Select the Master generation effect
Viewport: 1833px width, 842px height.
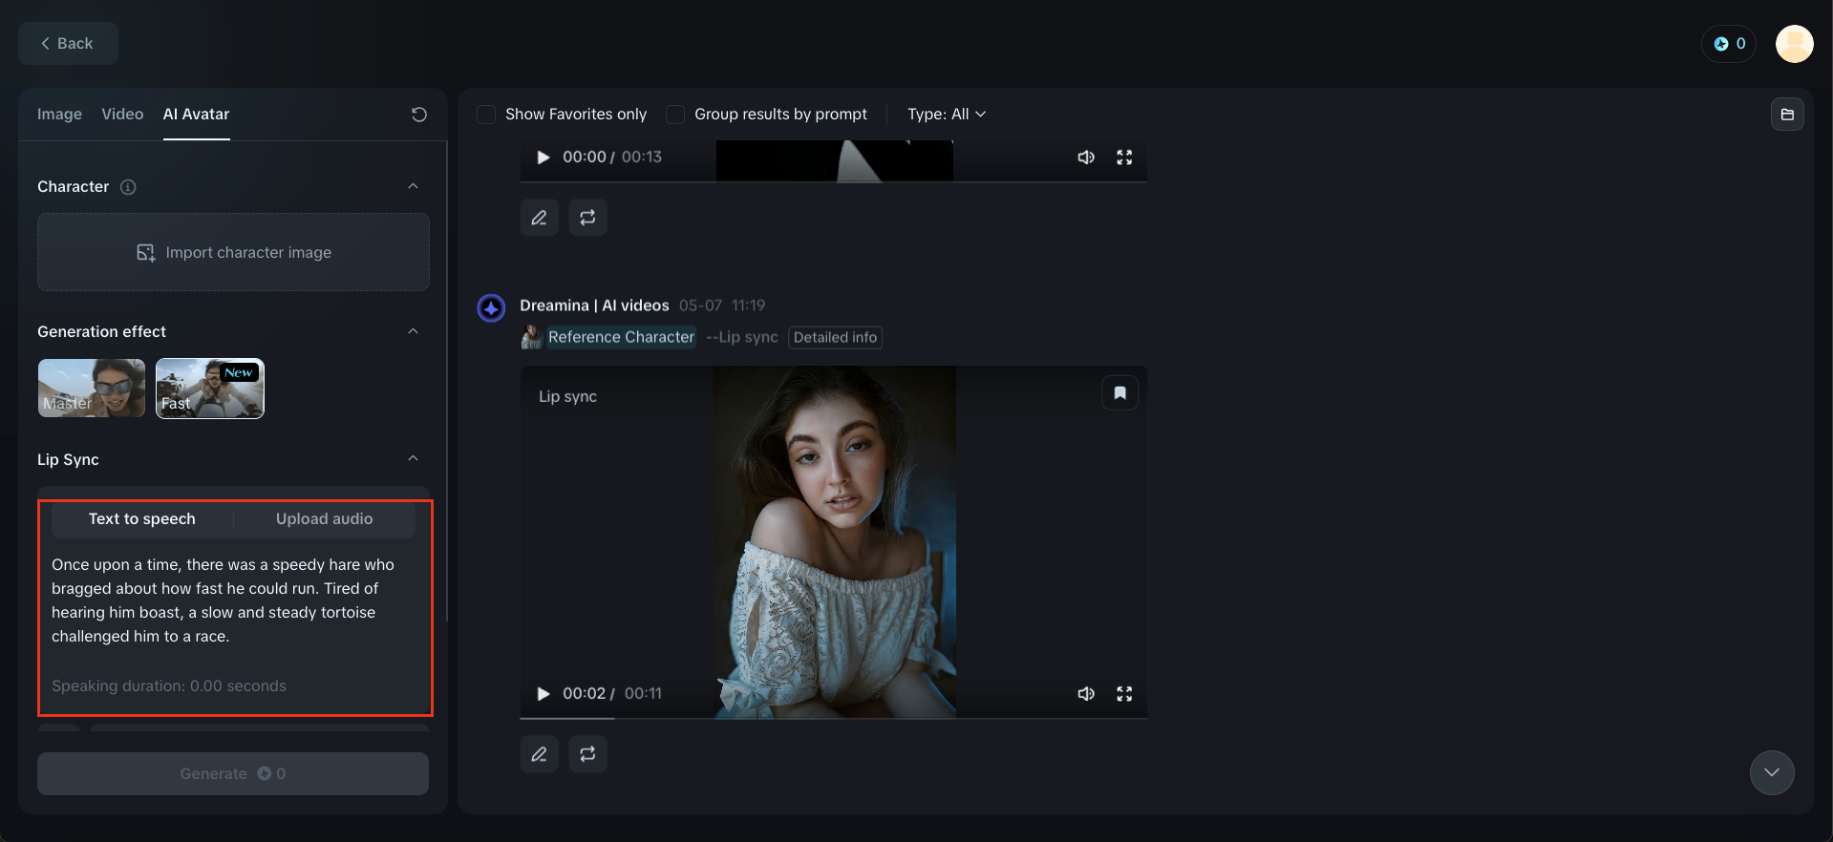point(92,388)
